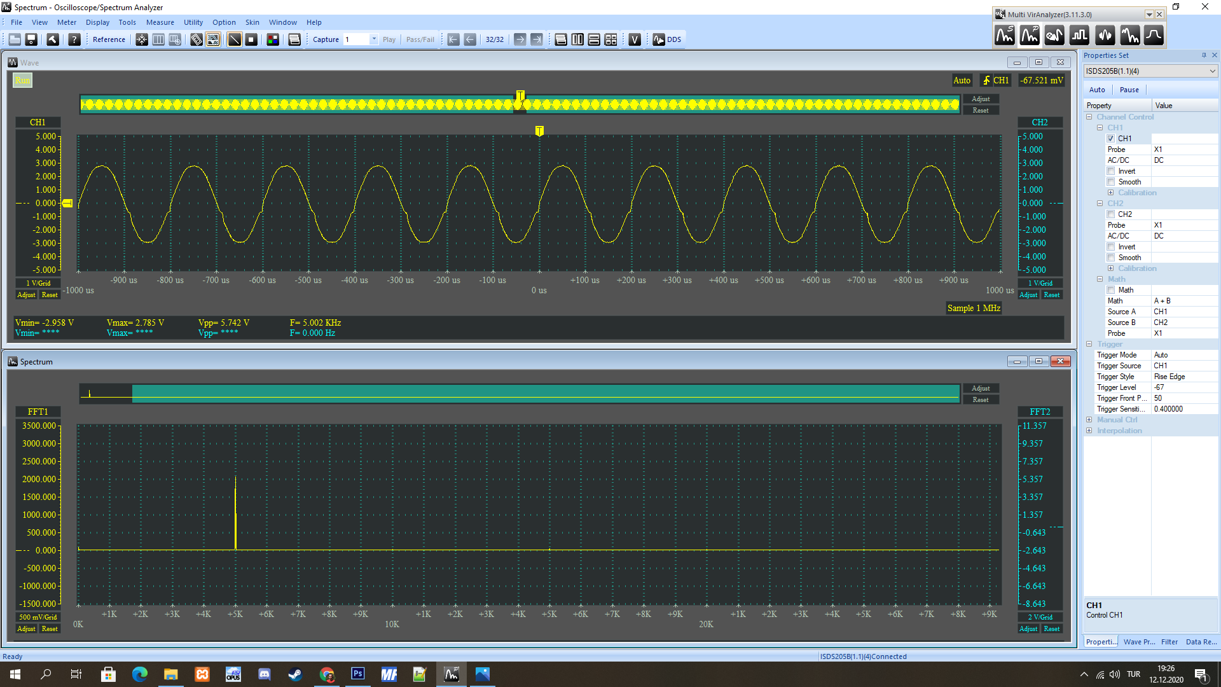The height and width of the screenshot is (687, 1221).
Task: Click the FFT1 Reset button under 500 mV/Grid
Action: 50,629
